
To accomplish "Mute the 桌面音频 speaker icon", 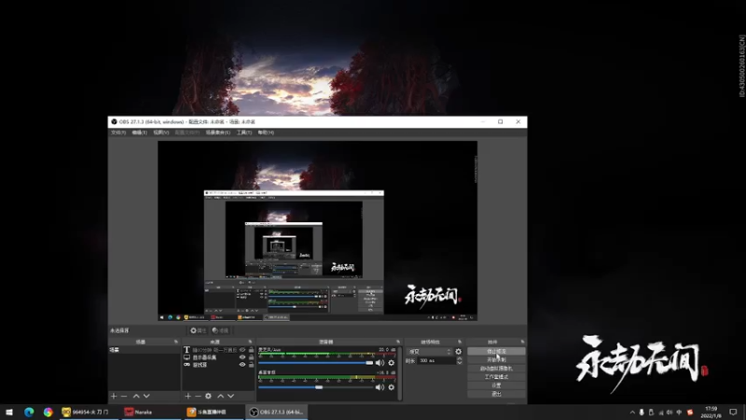I will [380, 387].
